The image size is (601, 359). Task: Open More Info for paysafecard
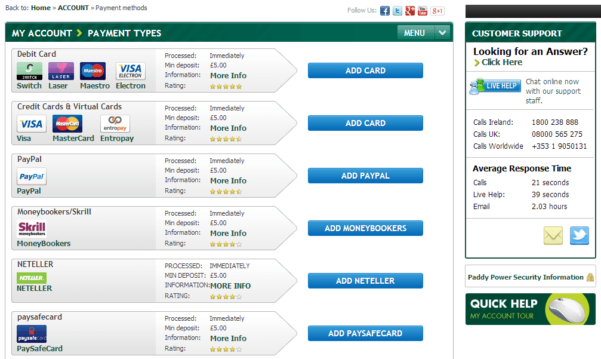[228, 338]
